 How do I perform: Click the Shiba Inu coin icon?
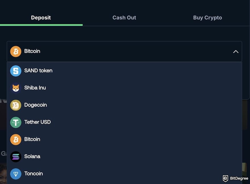click(16, 88)
